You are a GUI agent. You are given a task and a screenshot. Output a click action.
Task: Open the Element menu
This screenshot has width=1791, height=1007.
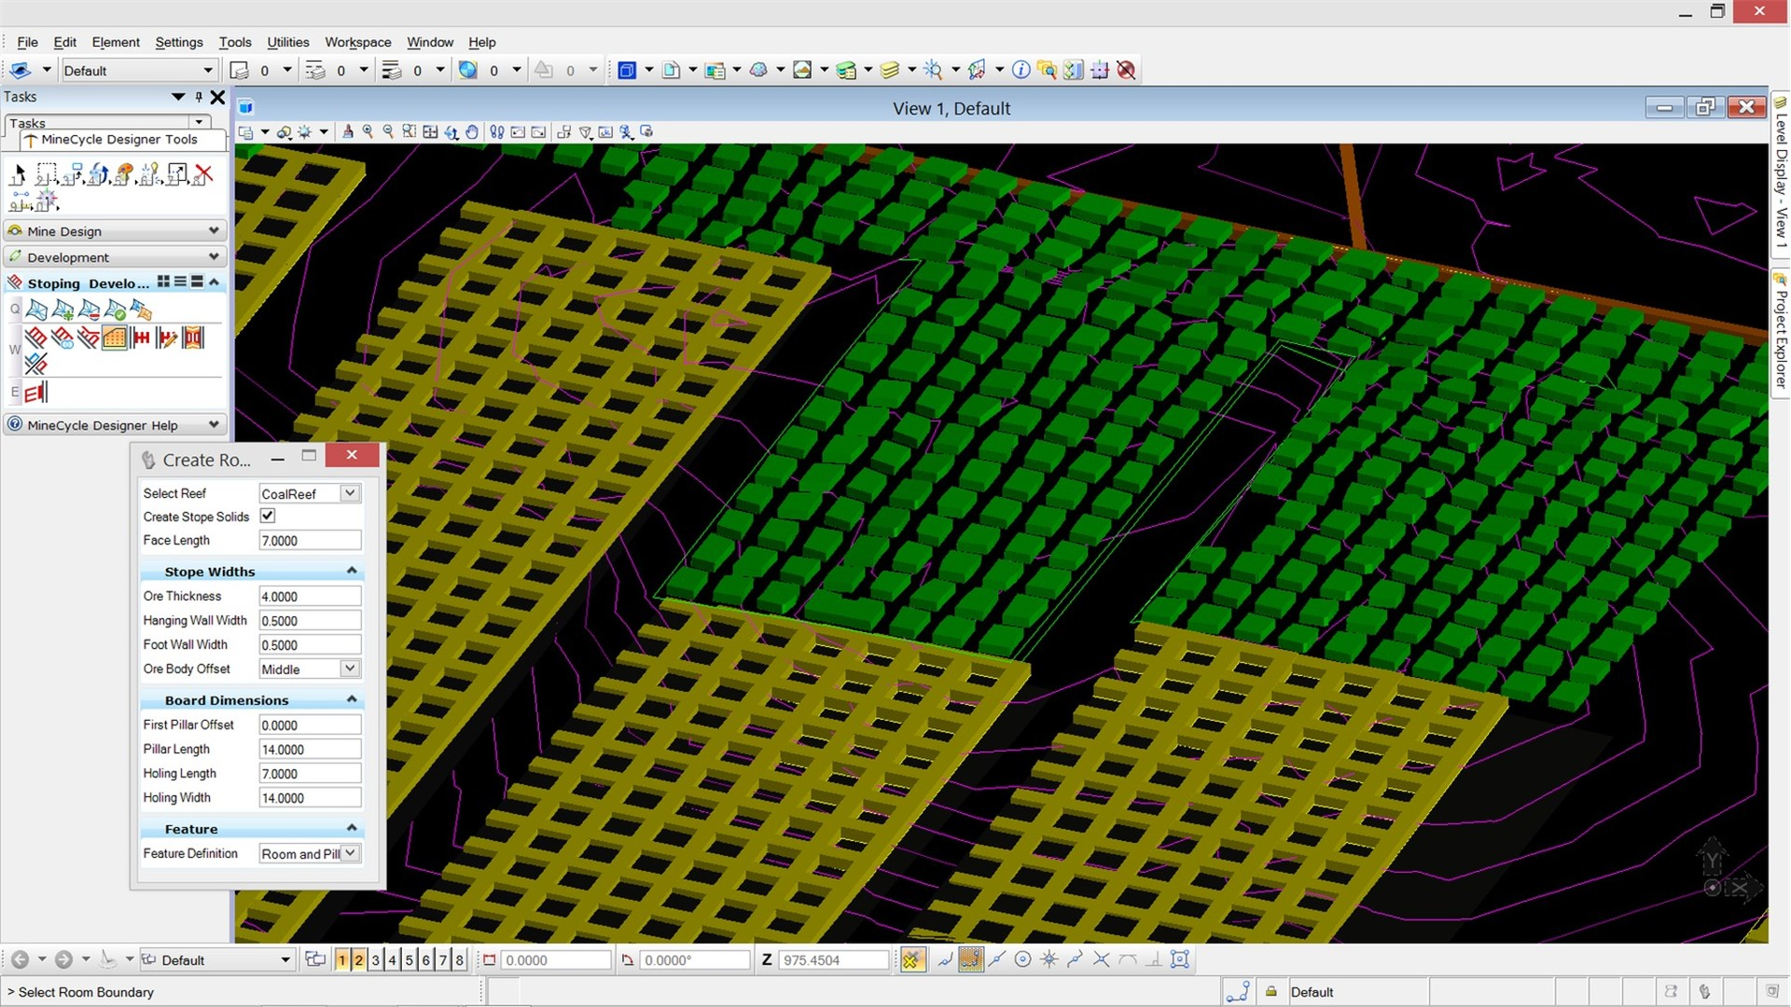(x=116, y=42)
